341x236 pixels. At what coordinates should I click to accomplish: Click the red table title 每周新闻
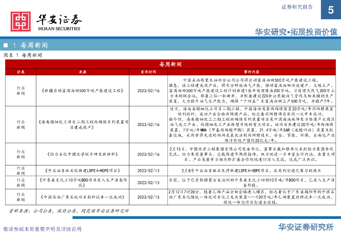[170, 64]
